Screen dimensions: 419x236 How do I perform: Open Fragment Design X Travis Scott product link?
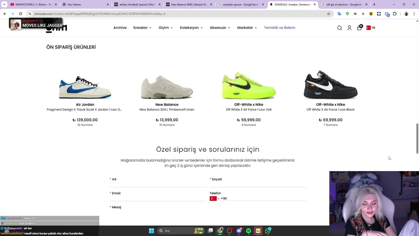click(x=84, y=109)
